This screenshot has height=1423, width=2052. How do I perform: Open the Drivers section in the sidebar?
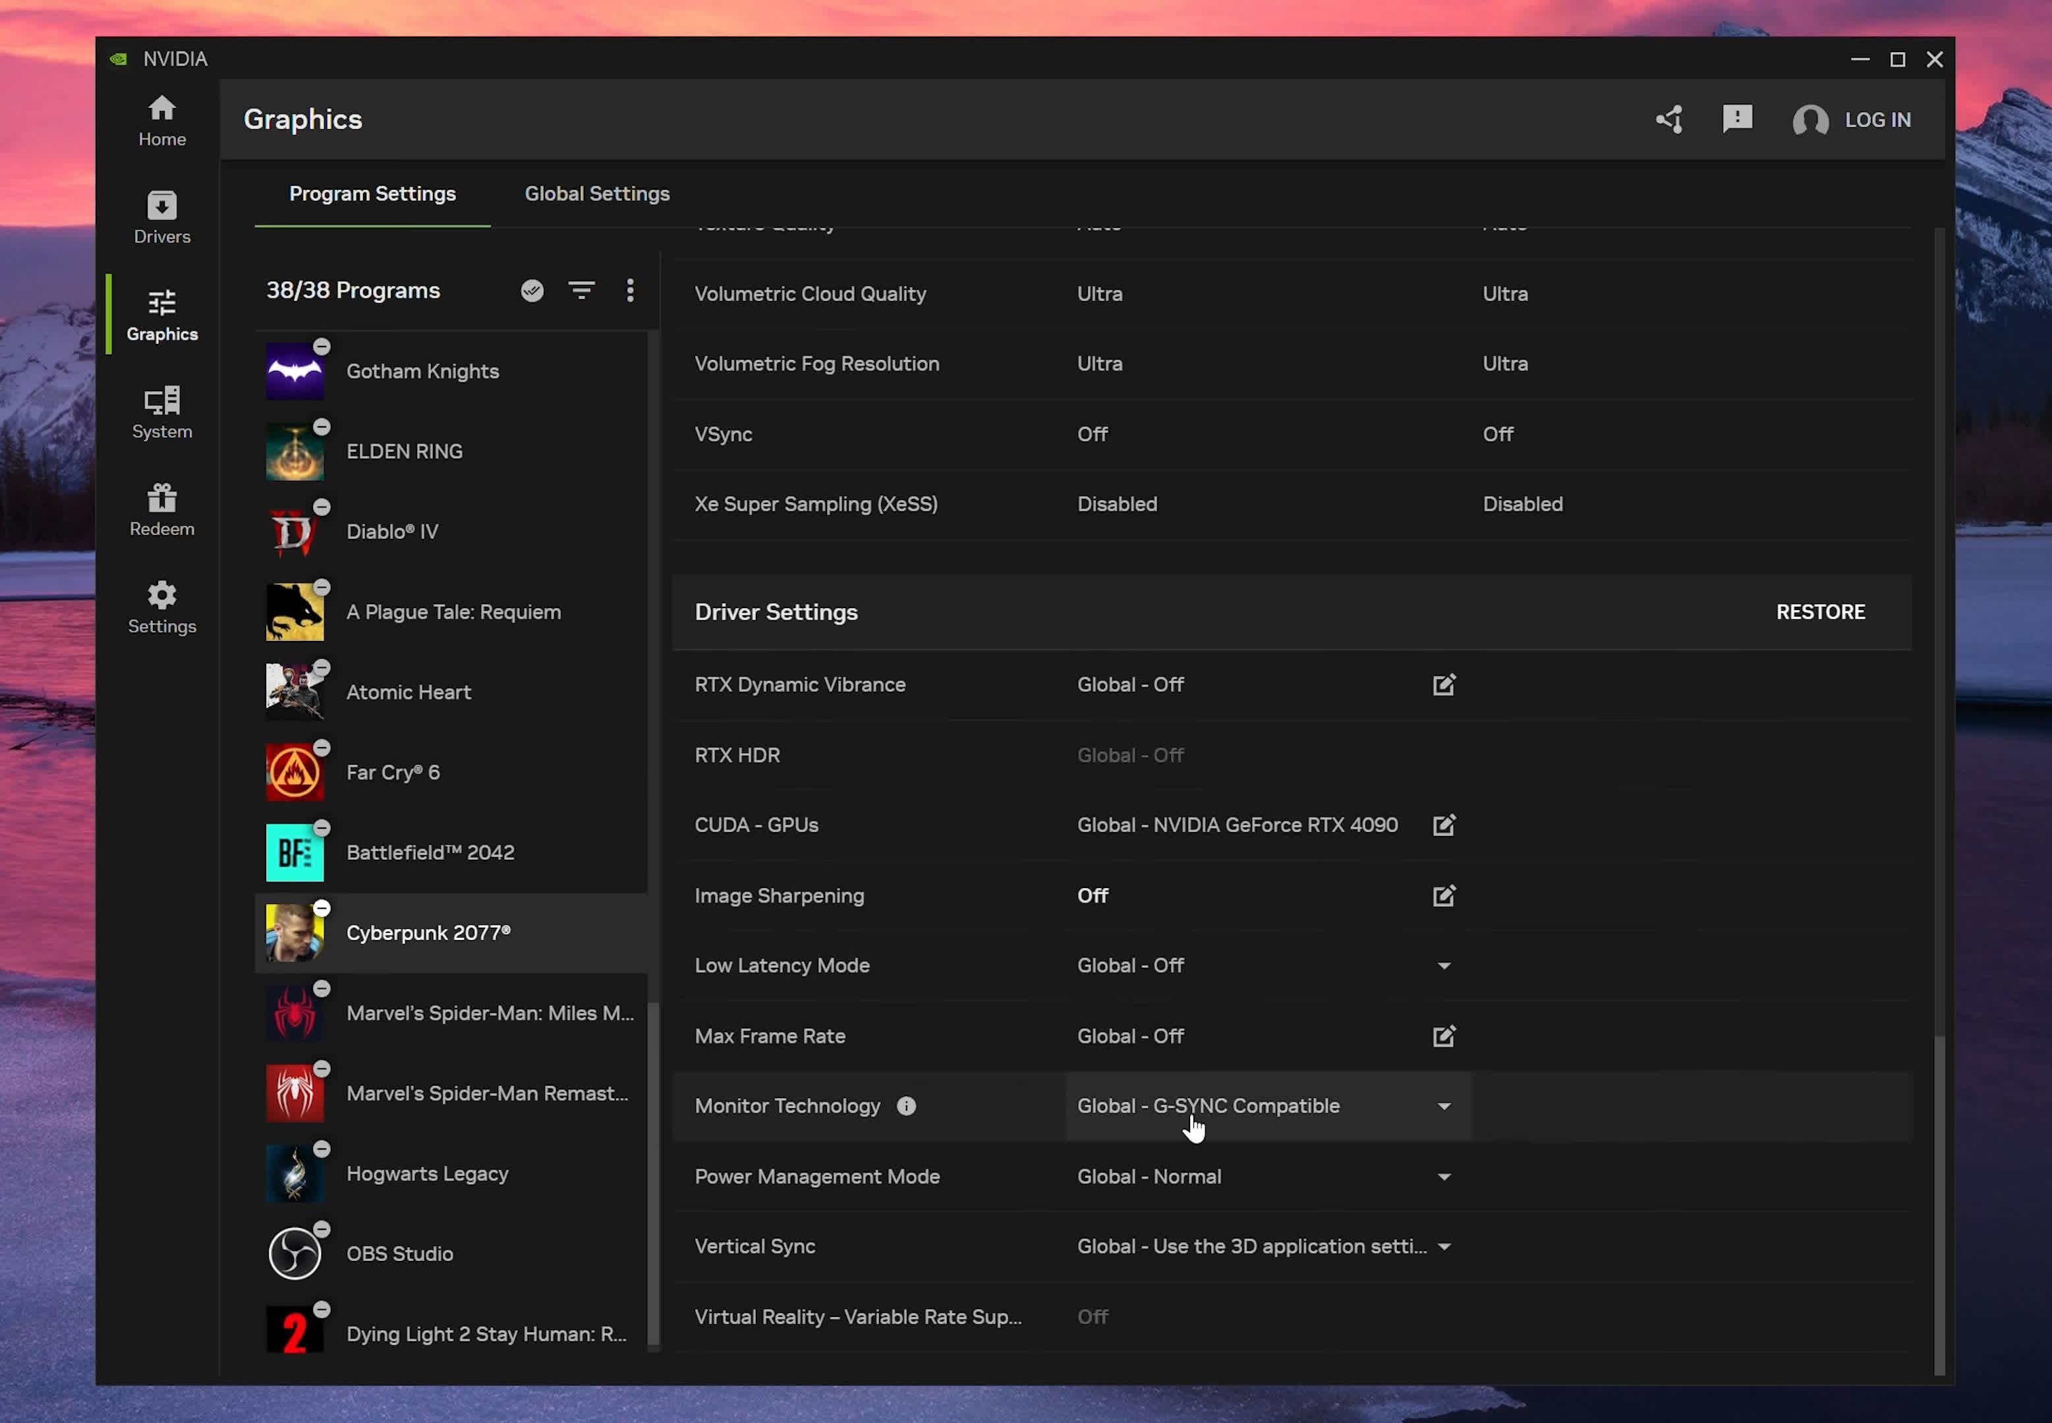coord(161,217)
